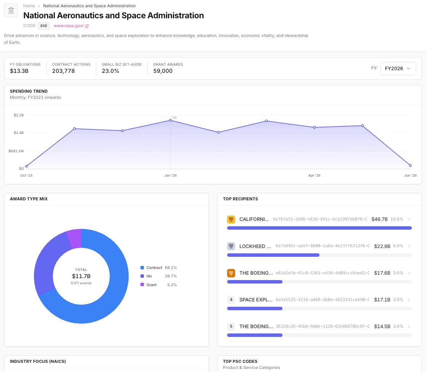Expand the Space Expl row chevron
The height and width of the screenshot is (372, 426).
[409, 300]
